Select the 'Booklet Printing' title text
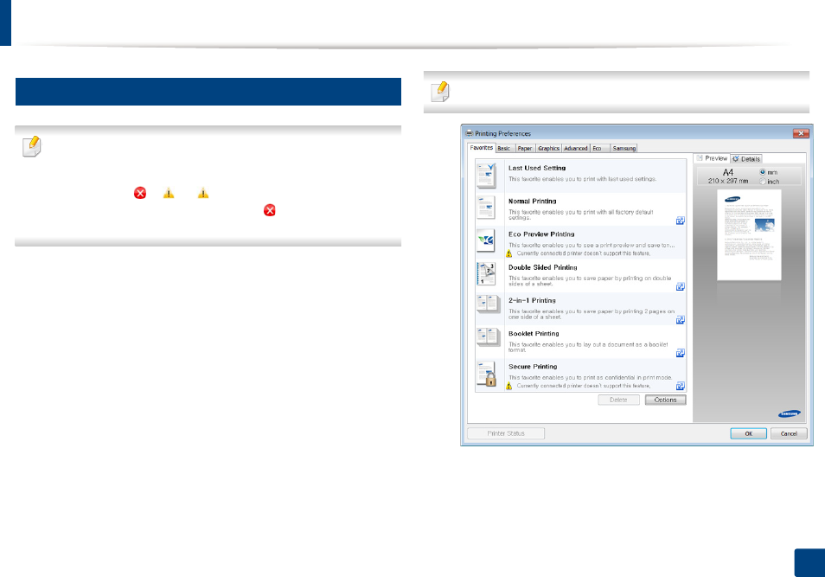 point(534,334)
